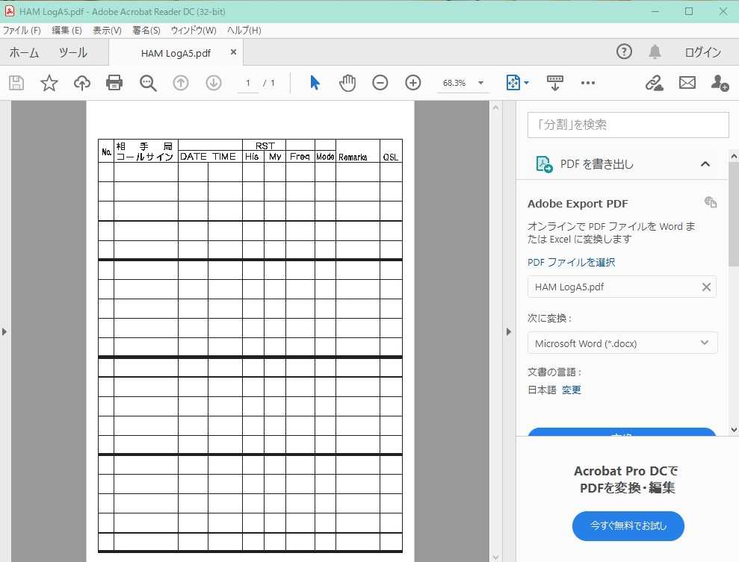The width and height of the screenshot is (739, 562).
Task: Zoom in with the plus icon
Action: pyautogui.click(x=413, y=83)
